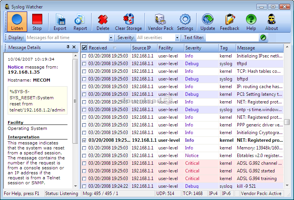Toggle the select-all checkbox in table header

pyautogui.click(x=84, y=48)
